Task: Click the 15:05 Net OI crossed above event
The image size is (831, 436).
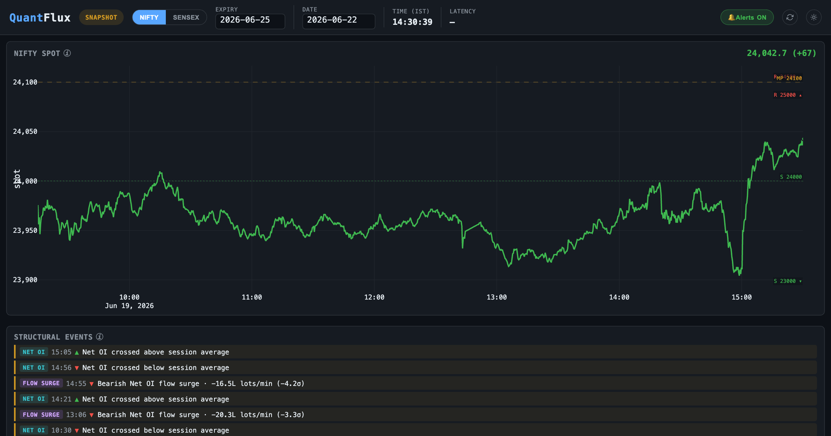Action: [415, 352]
